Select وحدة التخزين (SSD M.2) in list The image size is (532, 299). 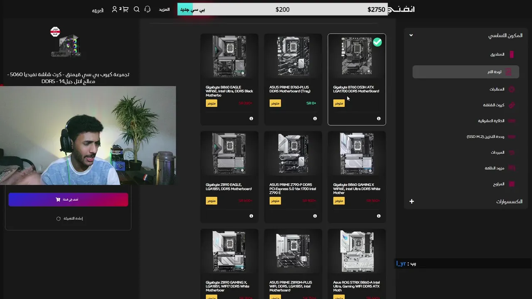(485, 137)
